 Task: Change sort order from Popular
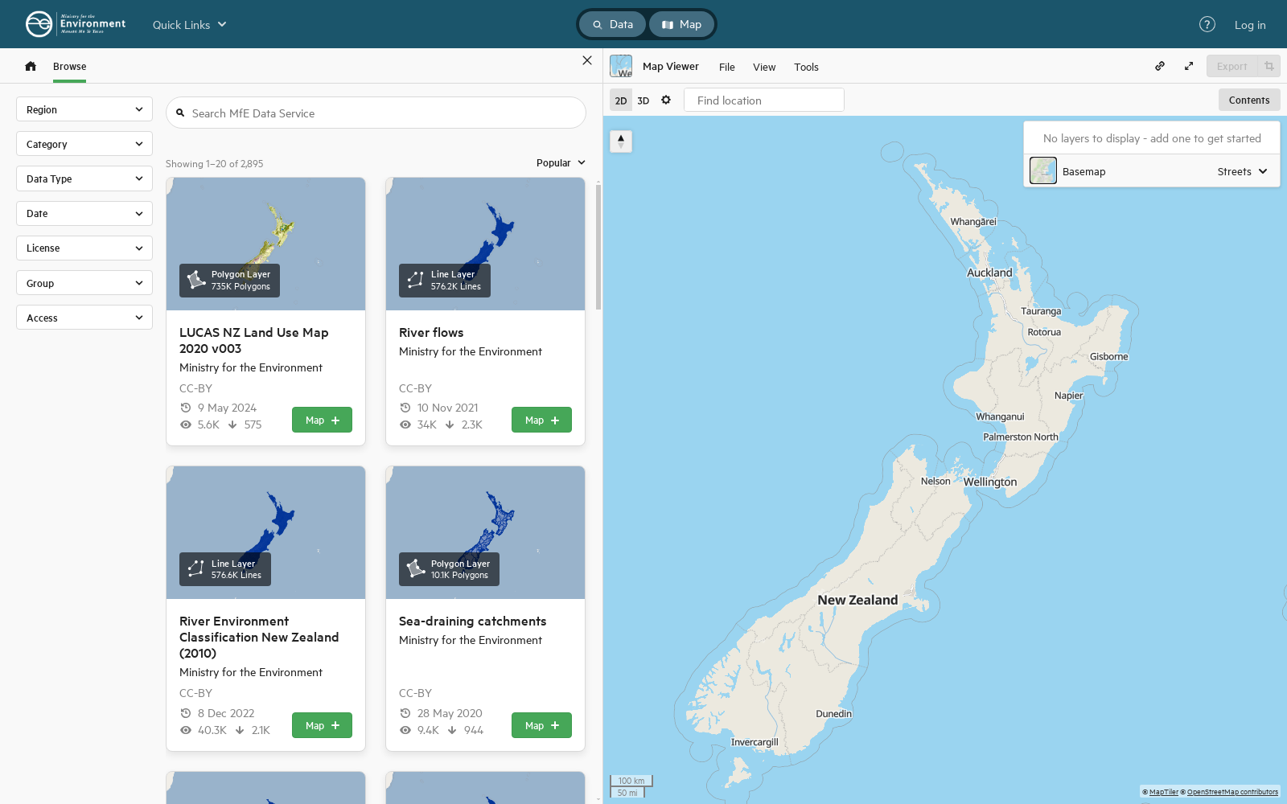coord(561,162)
